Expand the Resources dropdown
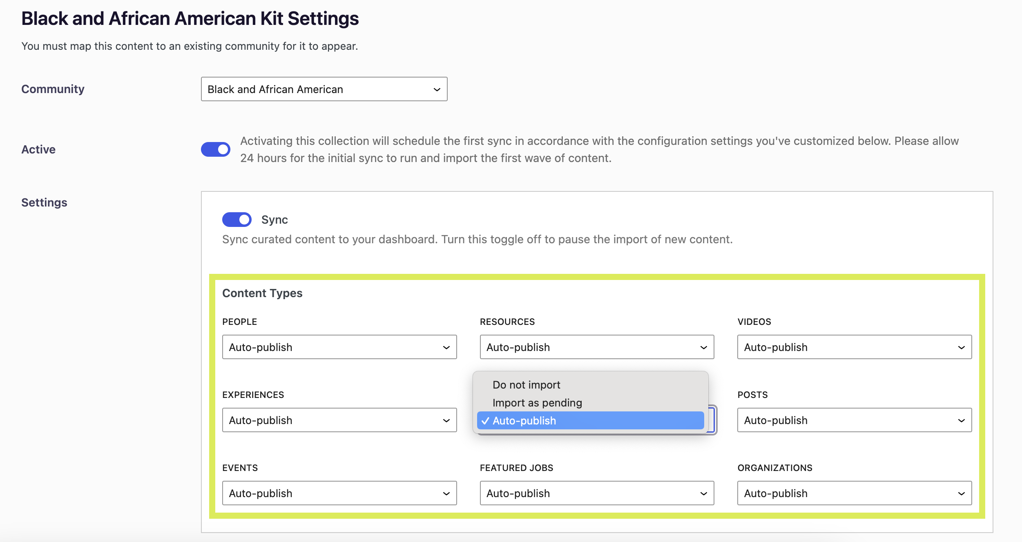The width and height of the screenshot is (1022, 542). pos(596,347)
